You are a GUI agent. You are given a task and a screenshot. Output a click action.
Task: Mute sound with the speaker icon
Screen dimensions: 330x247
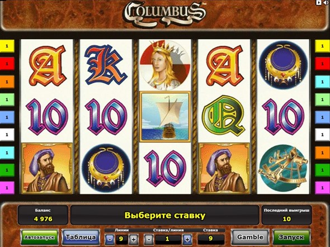point(326,3)
